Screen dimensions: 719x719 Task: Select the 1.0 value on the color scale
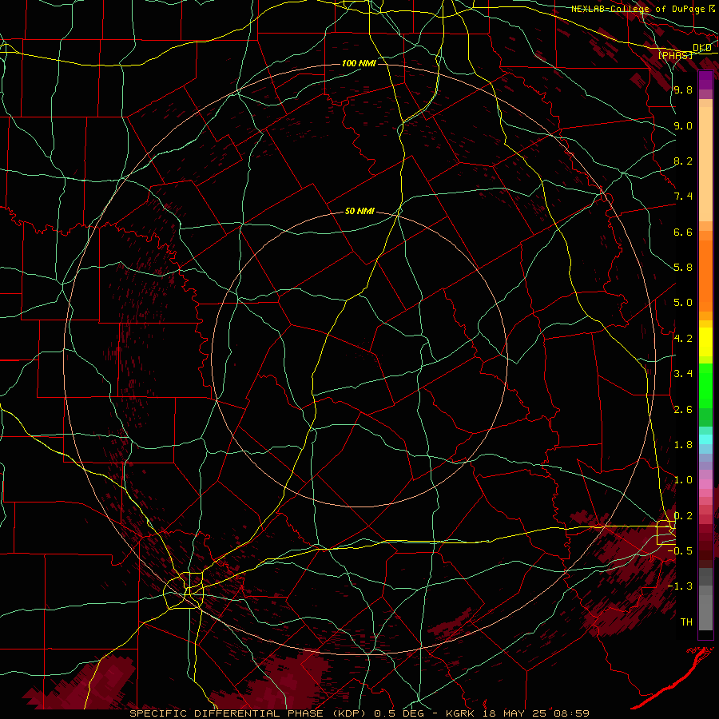(x=683, y=480)
